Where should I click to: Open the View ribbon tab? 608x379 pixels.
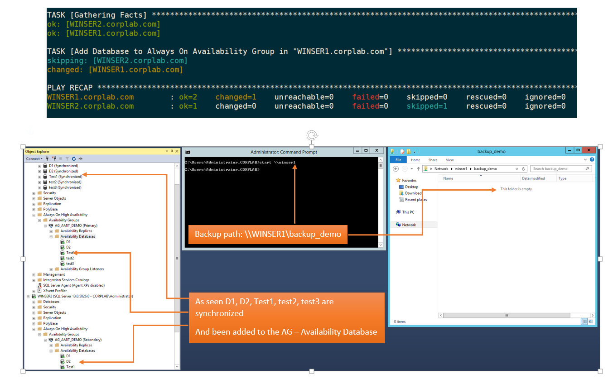pos(449,160)
